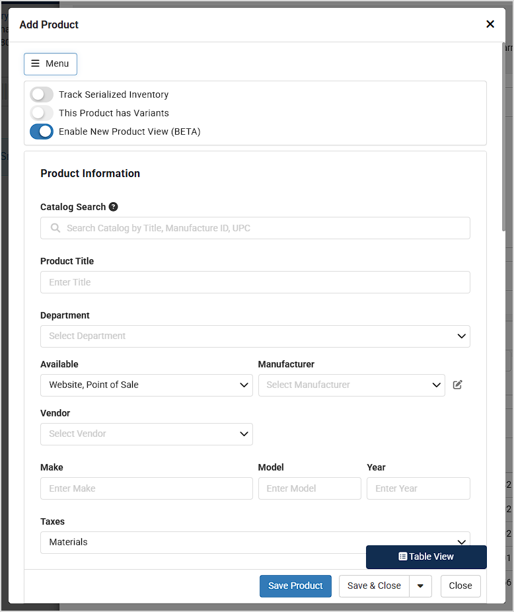The width and height of the screenshot is (514, 612).
Task: Open the Save & Close caret dropdown
Action: coord(420,586)
